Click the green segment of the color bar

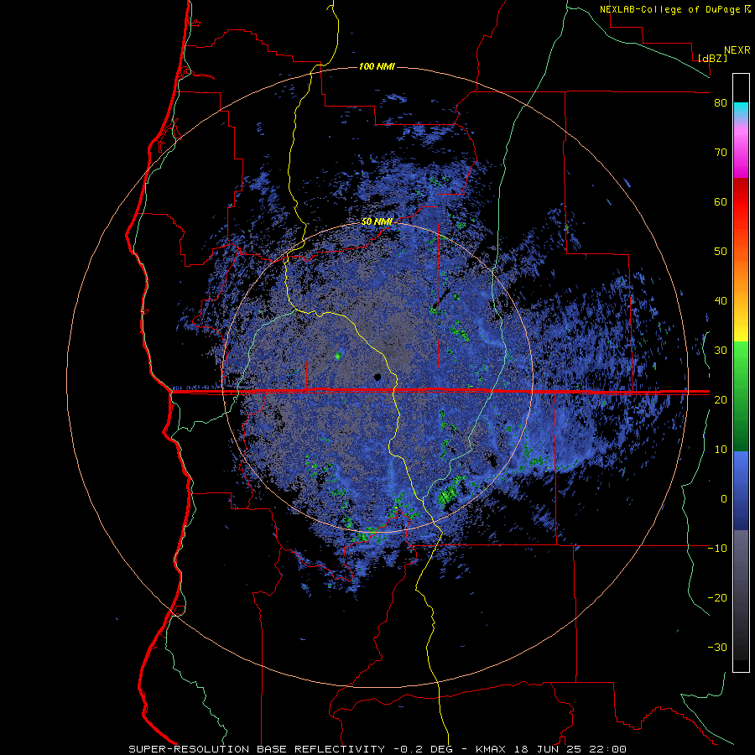pos(741,396)
